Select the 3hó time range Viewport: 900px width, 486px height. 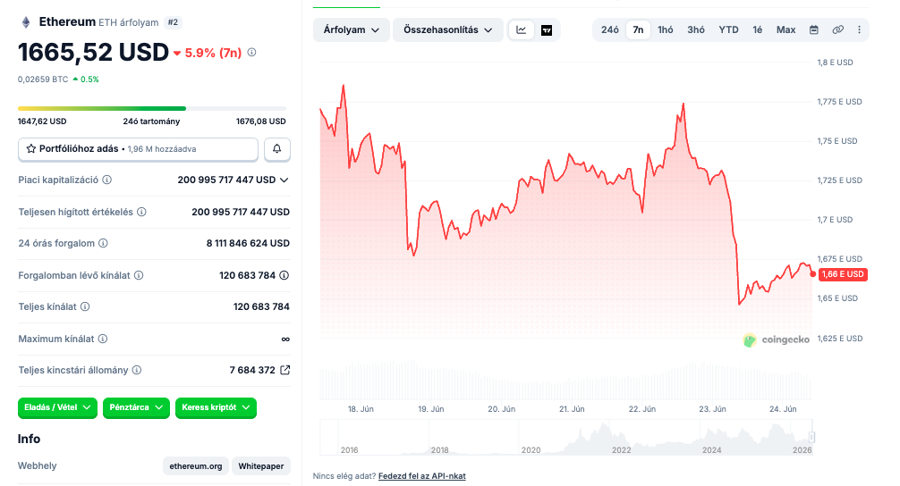point(696,29)
